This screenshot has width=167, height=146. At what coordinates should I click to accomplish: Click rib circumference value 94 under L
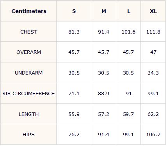click(129, 94)
